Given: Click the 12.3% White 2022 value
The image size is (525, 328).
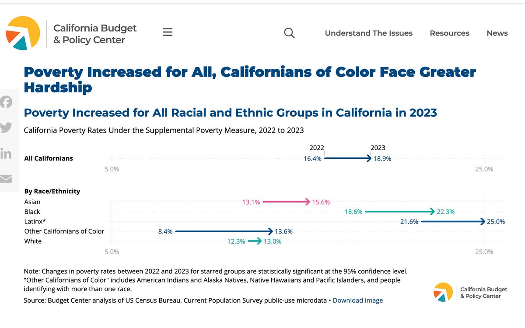Looking at the screenshot, I should point(236,241).
